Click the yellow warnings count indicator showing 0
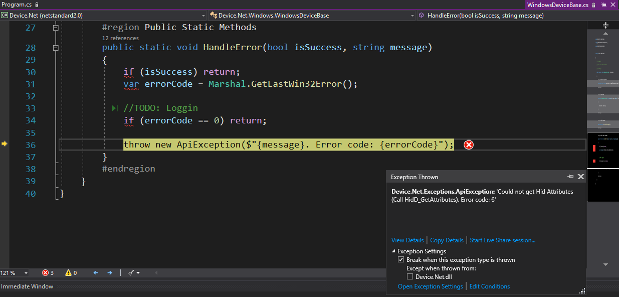This screenshot has height=297, width=619. point(71,273)
